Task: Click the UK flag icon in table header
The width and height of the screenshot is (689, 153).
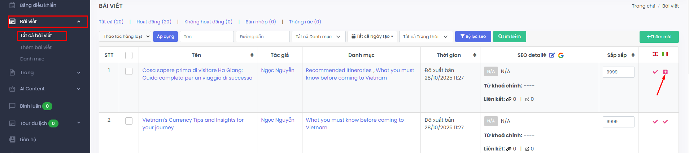Action: pyautogui.click(x=655, y=54)
